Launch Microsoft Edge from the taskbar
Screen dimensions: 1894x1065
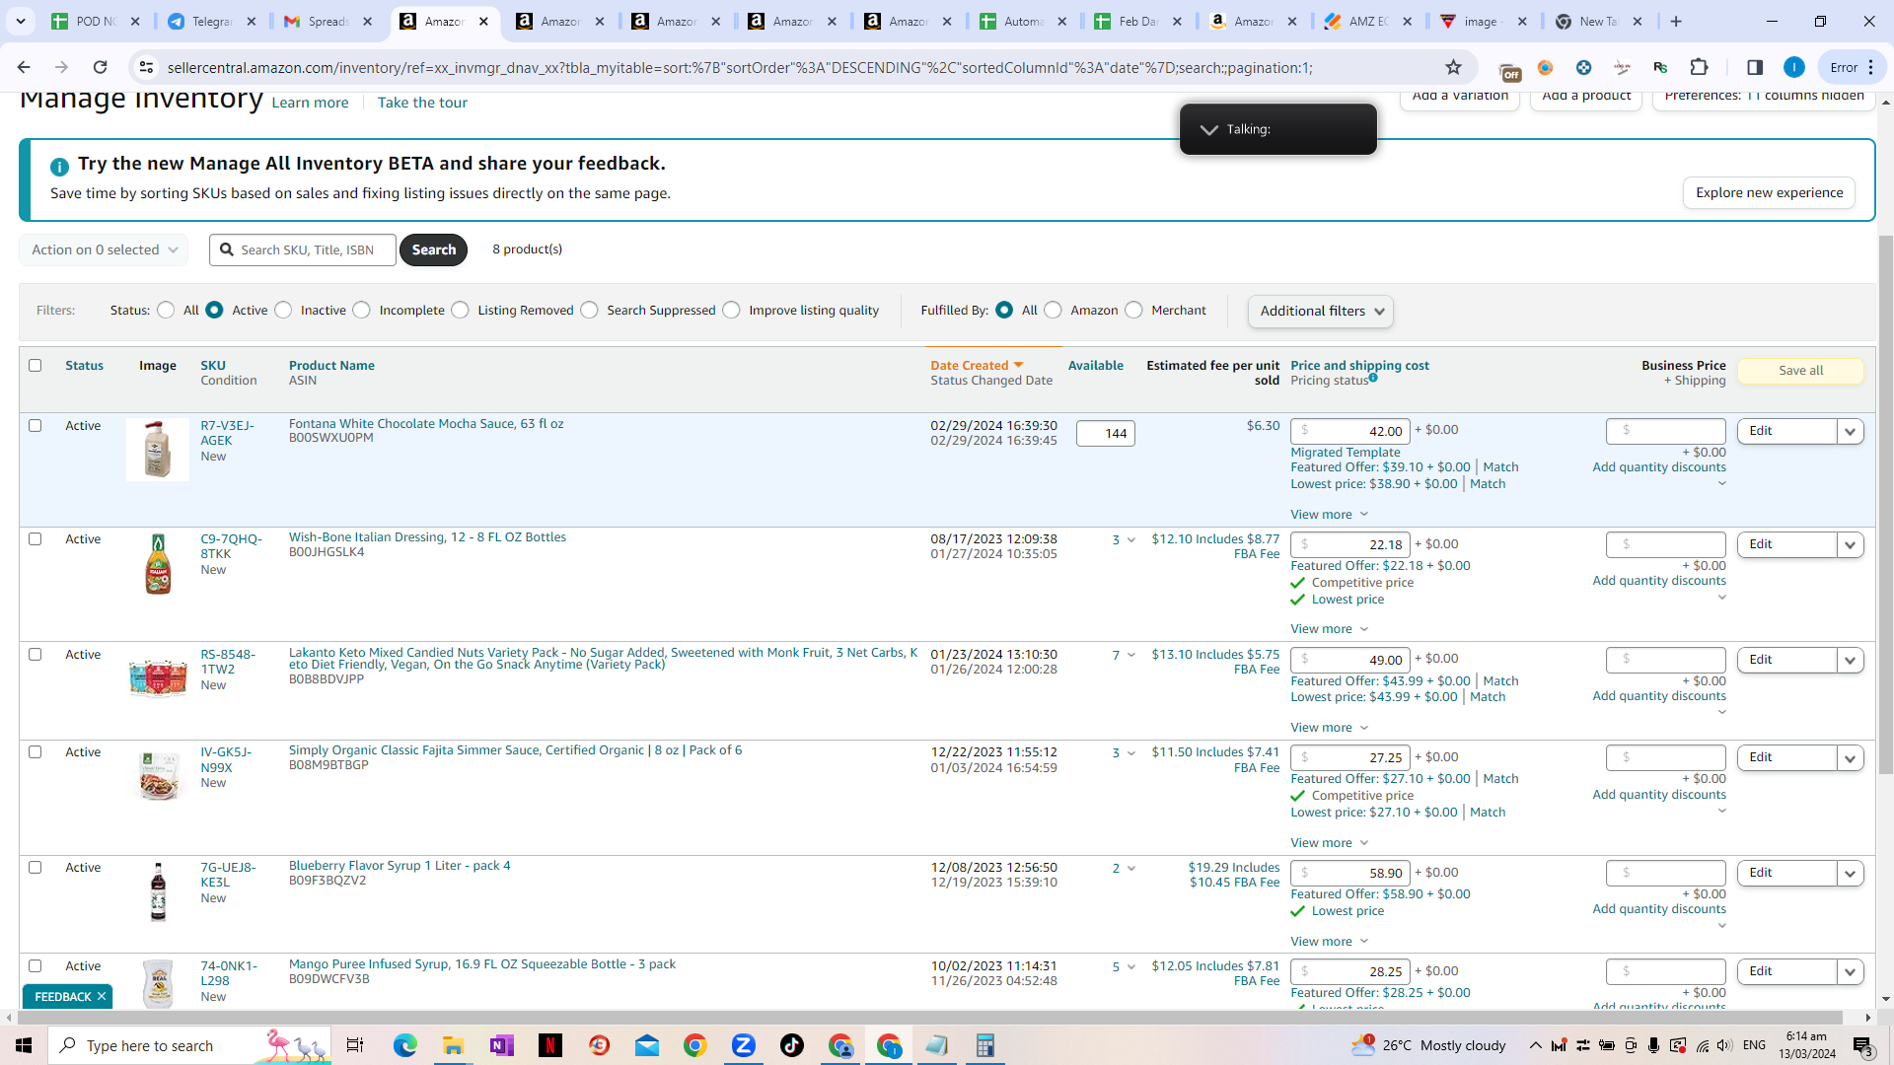point(404,1045)
